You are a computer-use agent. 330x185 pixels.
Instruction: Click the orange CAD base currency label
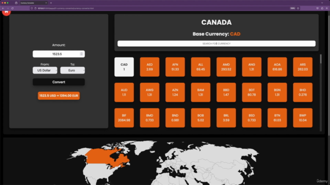pos(235,34)
